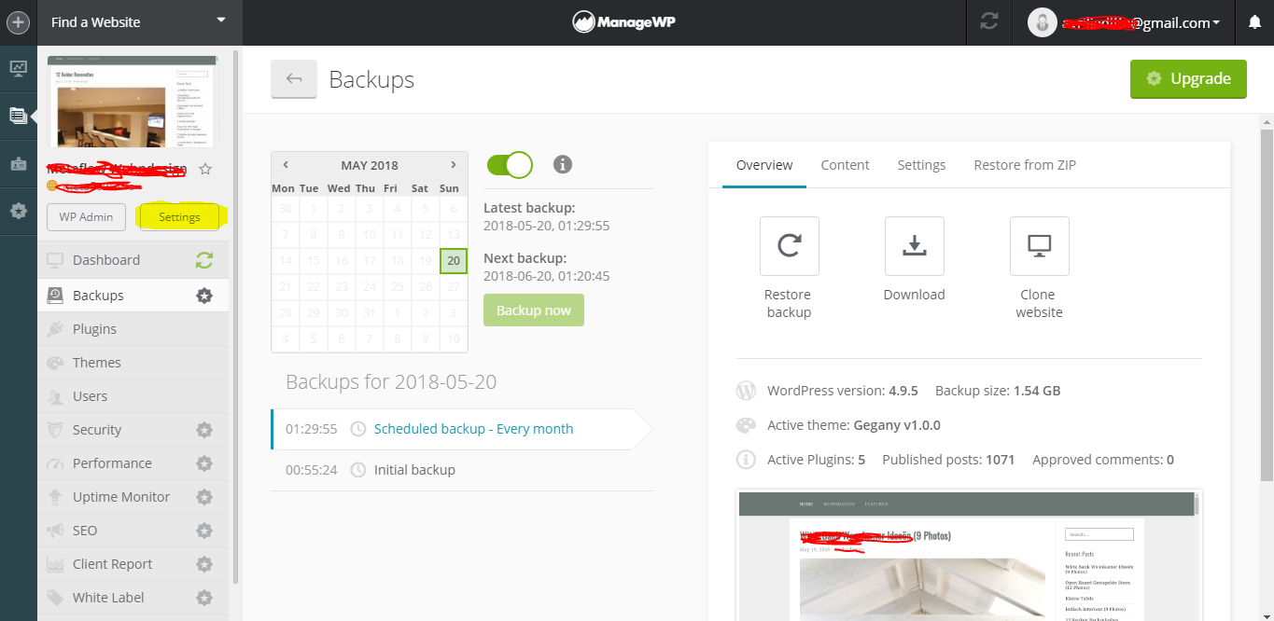Viewport: 1274px width, 621px height.
Task: Click the Backup now button
Action: 534,310
